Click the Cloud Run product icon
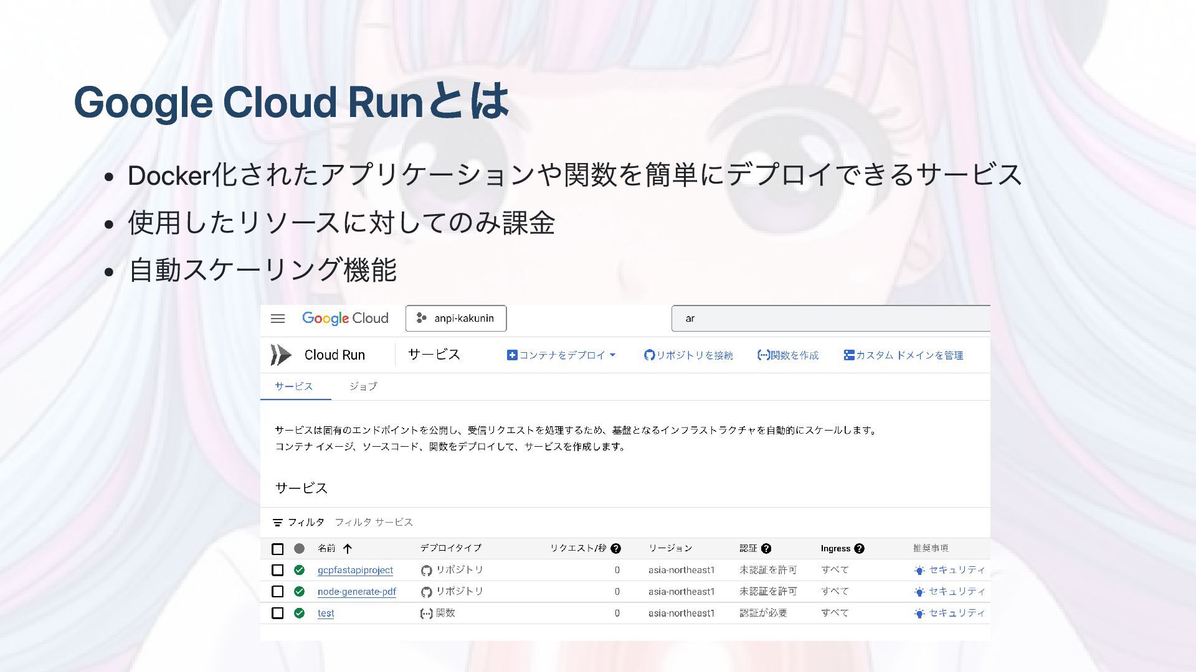1196x672 pixels. (281, 355)
